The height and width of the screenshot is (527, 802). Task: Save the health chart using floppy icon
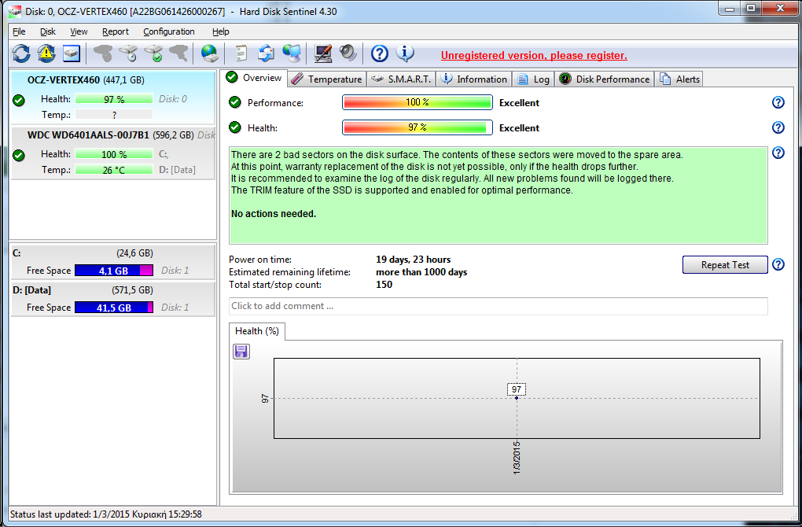click(x=241, y=352)
